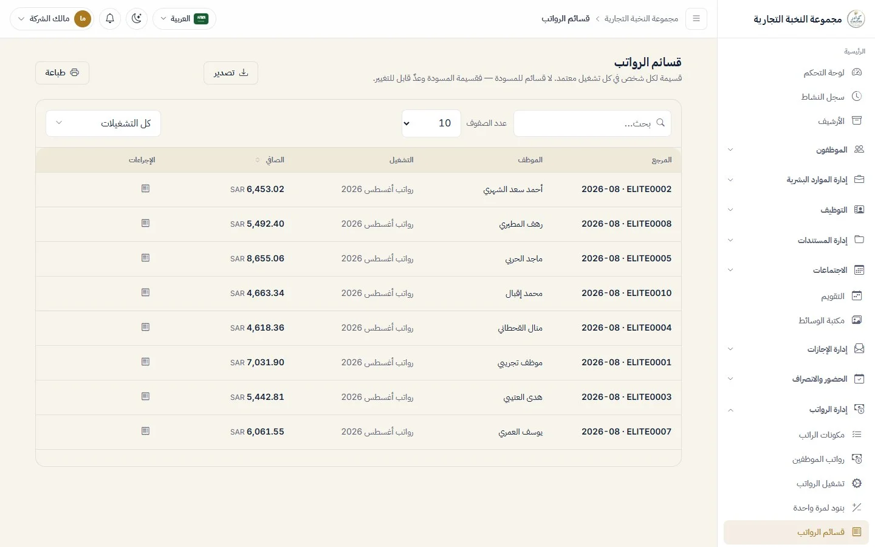Open payslip icon for ELITE0001 row
The height and width of the screenshot is (547, 875).
(145, 362)
